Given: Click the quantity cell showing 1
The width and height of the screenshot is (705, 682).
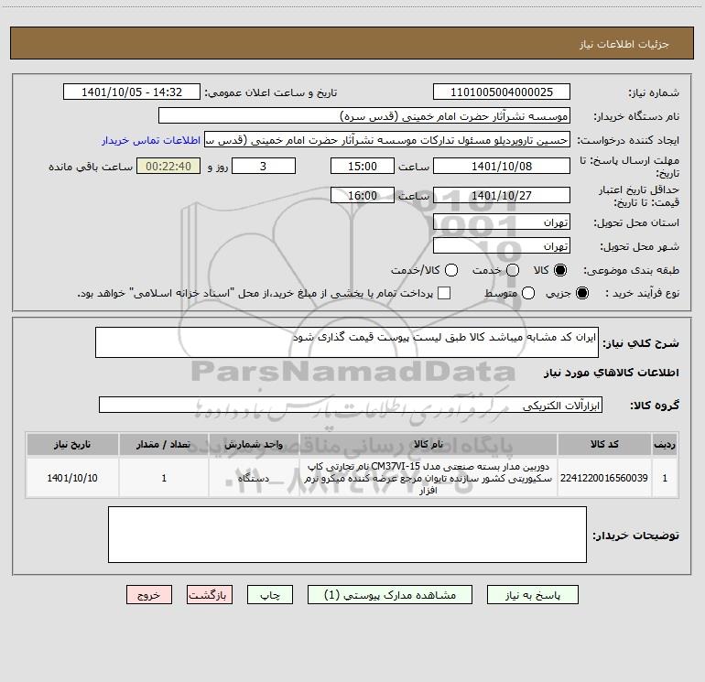Looking at the screenshot, I should point(164,478).
